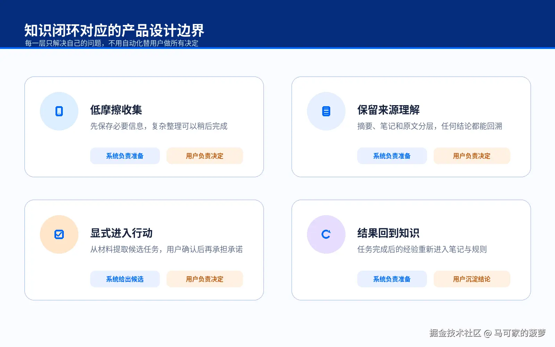Click 系统负责准备 tag in 结果回到知识 card
The width and height of the screenshot is (555, 347).
coord(392,279)
